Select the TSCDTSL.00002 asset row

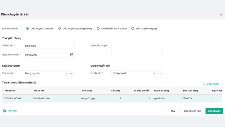click(x=84, y=98)
